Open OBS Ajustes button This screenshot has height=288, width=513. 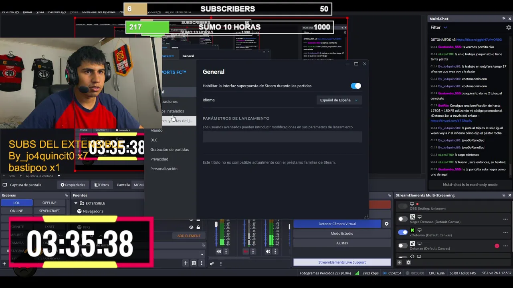pyautogui.click(x=342, y=243)
